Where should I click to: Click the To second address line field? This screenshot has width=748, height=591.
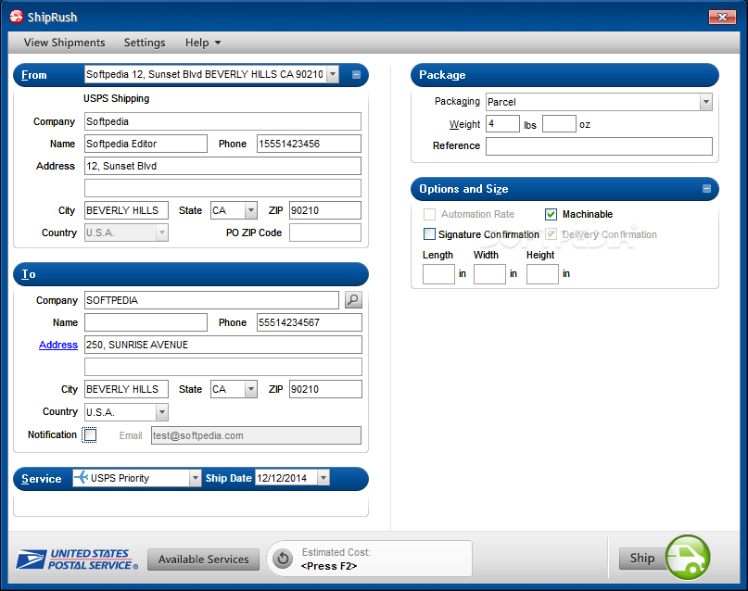click(223, 367)
